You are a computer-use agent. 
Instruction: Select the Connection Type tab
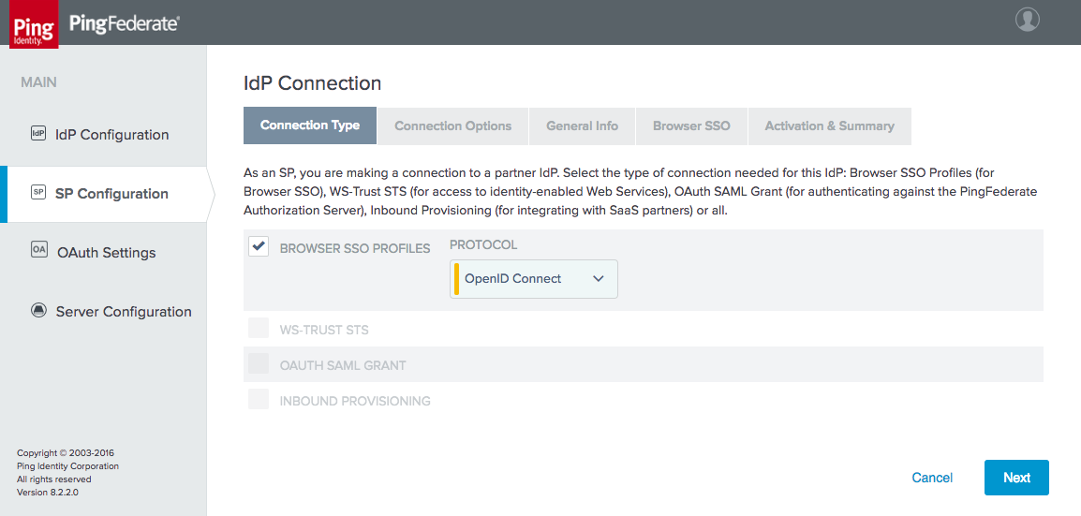click(310, 125)
